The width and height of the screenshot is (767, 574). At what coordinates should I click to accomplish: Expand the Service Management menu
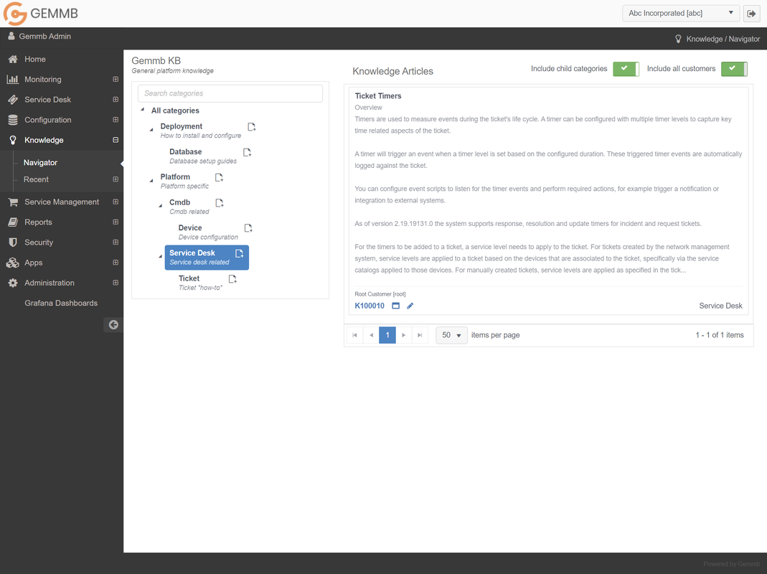pos(116,202)
